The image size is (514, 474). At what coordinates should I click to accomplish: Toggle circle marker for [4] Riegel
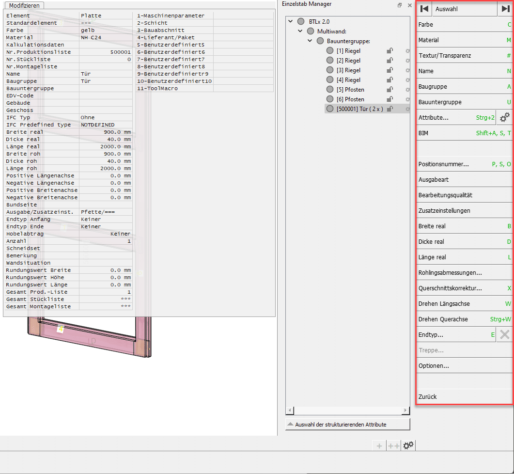point(330,79)
